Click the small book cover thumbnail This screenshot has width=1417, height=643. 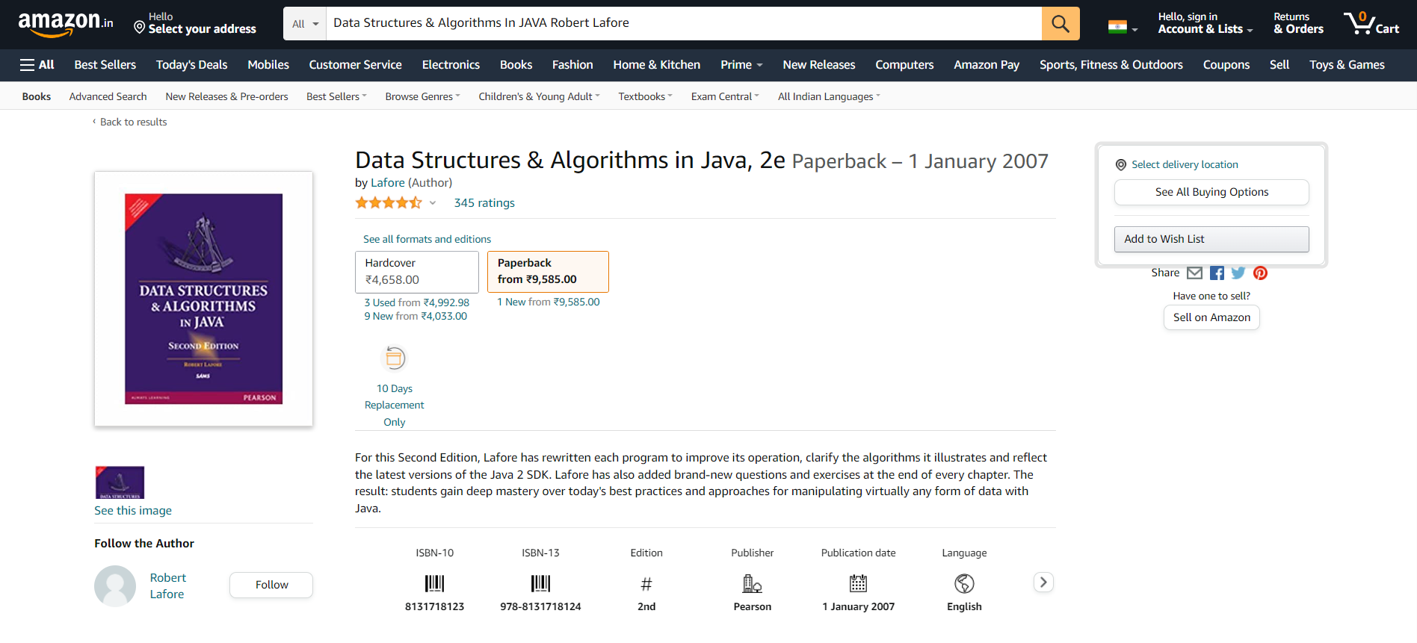click(x=120, y=482)
